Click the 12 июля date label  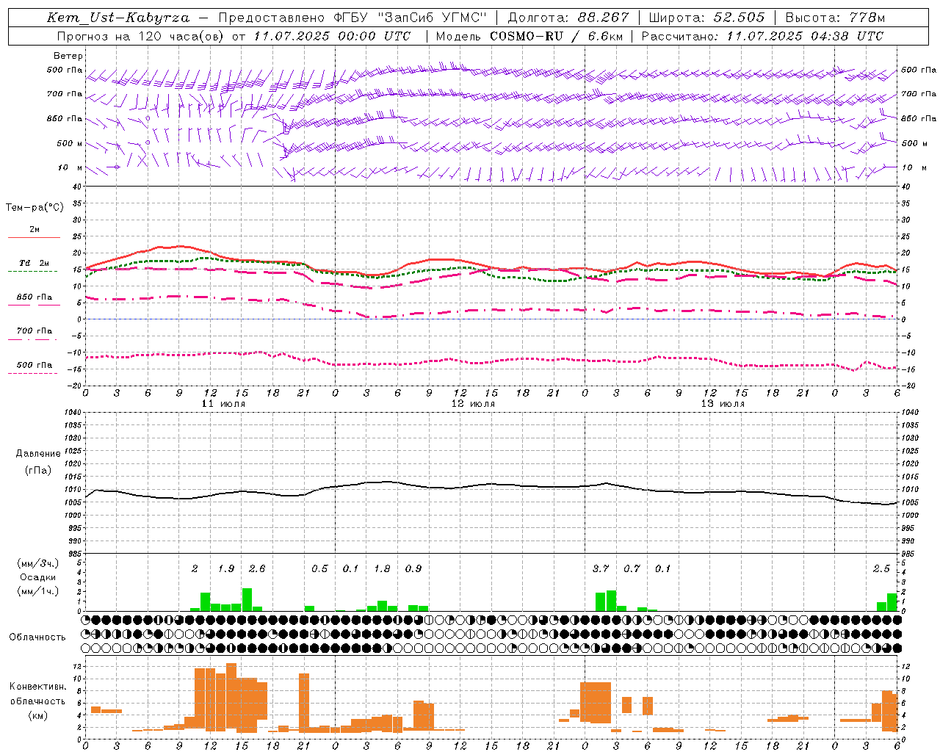(x=473, y=404)
